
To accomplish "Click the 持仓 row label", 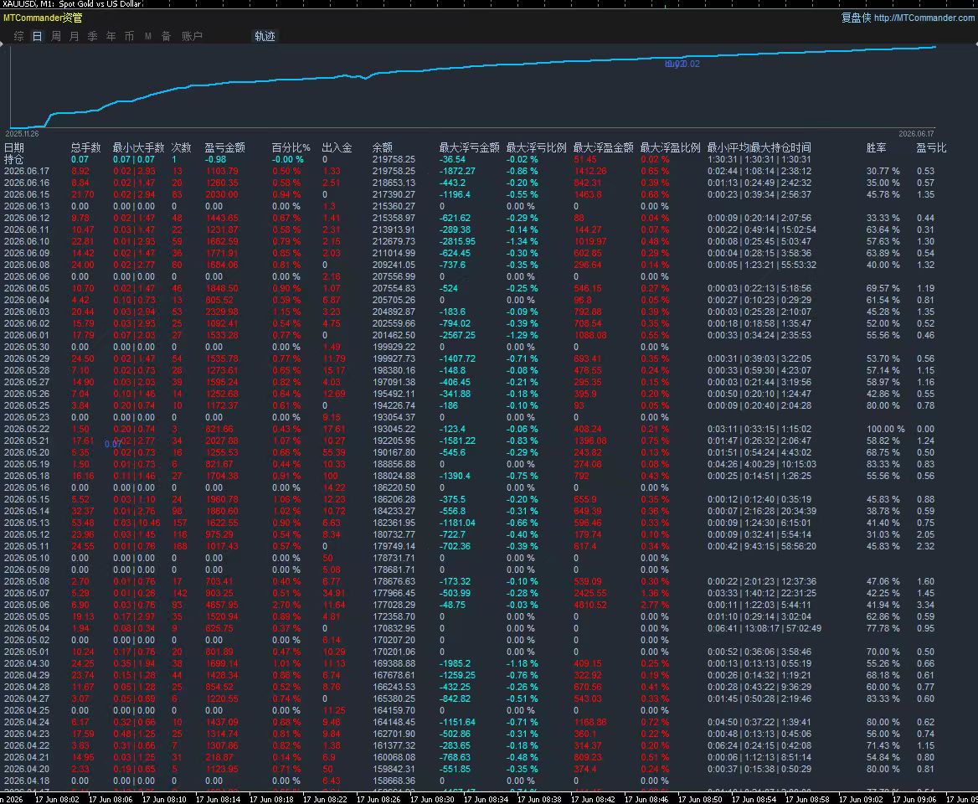I will pos(13,160).
